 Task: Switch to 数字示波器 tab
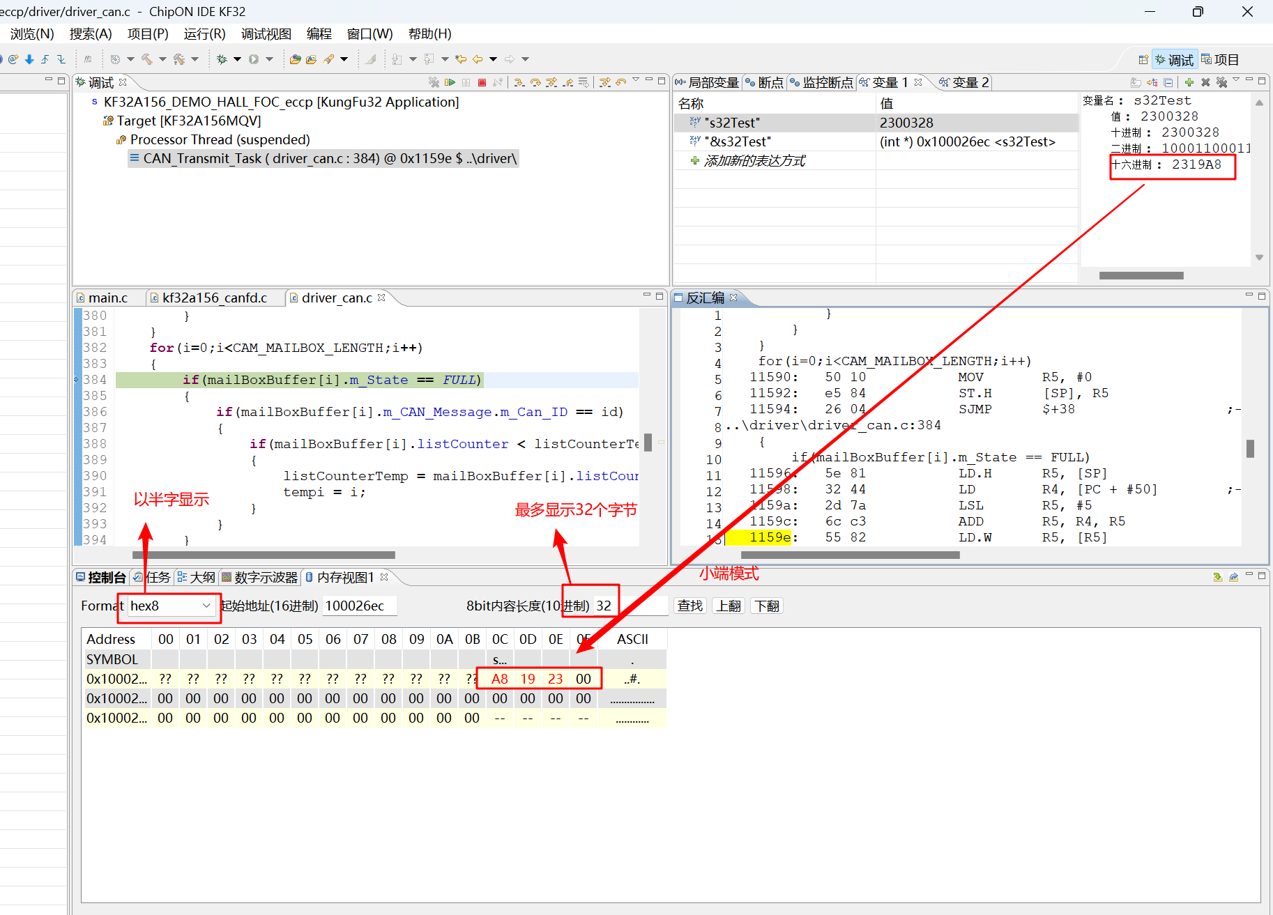[x=259, y=577]
